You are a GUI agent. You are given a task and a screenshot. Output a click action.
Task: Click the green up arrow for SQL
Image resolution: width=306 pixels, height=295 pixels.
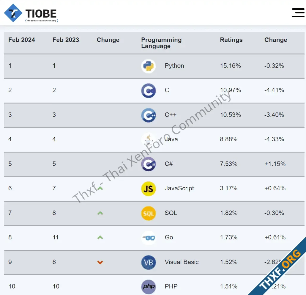pos(100,213)
